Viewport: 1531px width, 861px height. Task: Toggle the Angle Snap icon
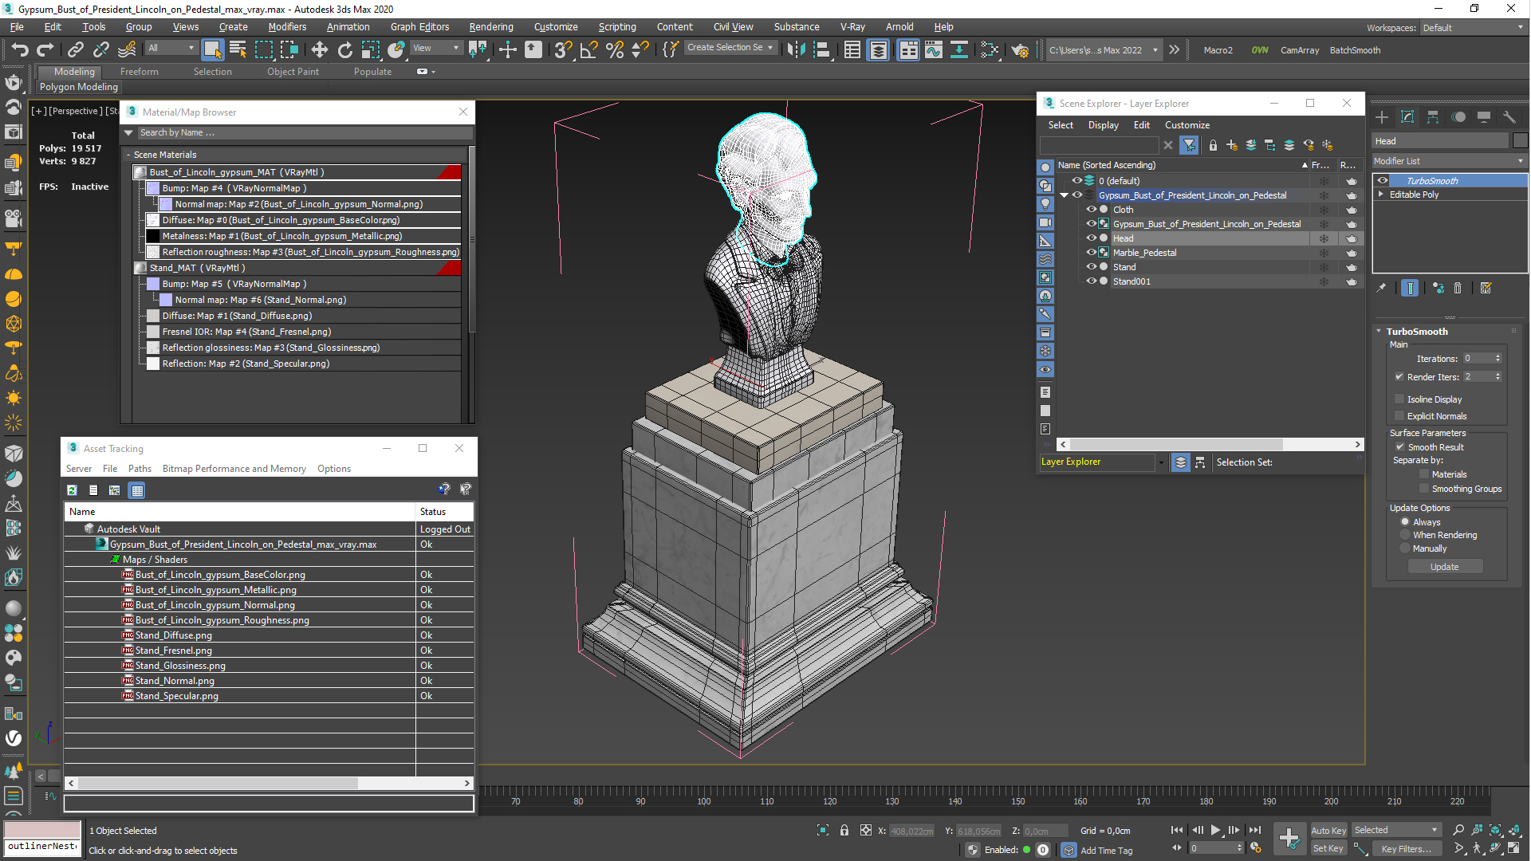click(588, 50)
